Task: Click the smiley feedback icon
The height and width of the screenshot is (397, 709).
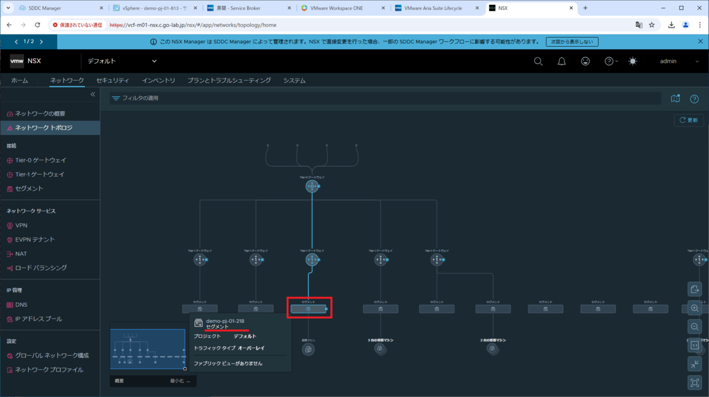Action: pos(586,61)
